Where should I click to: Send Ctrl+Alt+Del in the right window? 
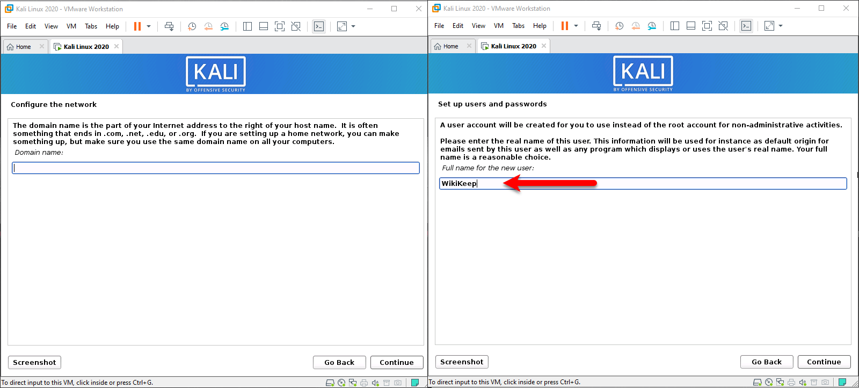tap(596, 26)
